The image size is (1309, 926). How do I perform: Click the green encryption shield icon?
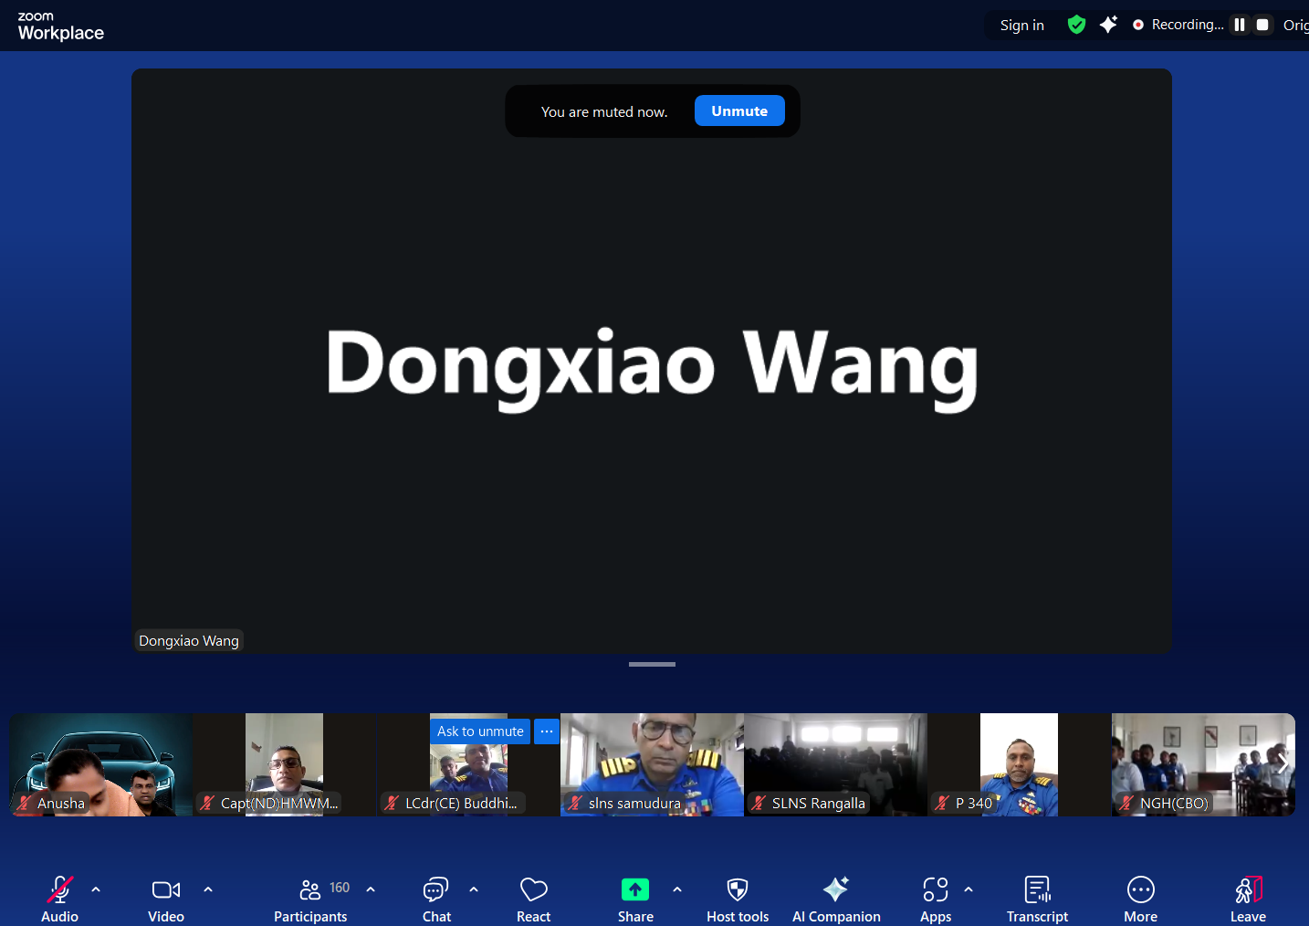tap(1076, 25)
